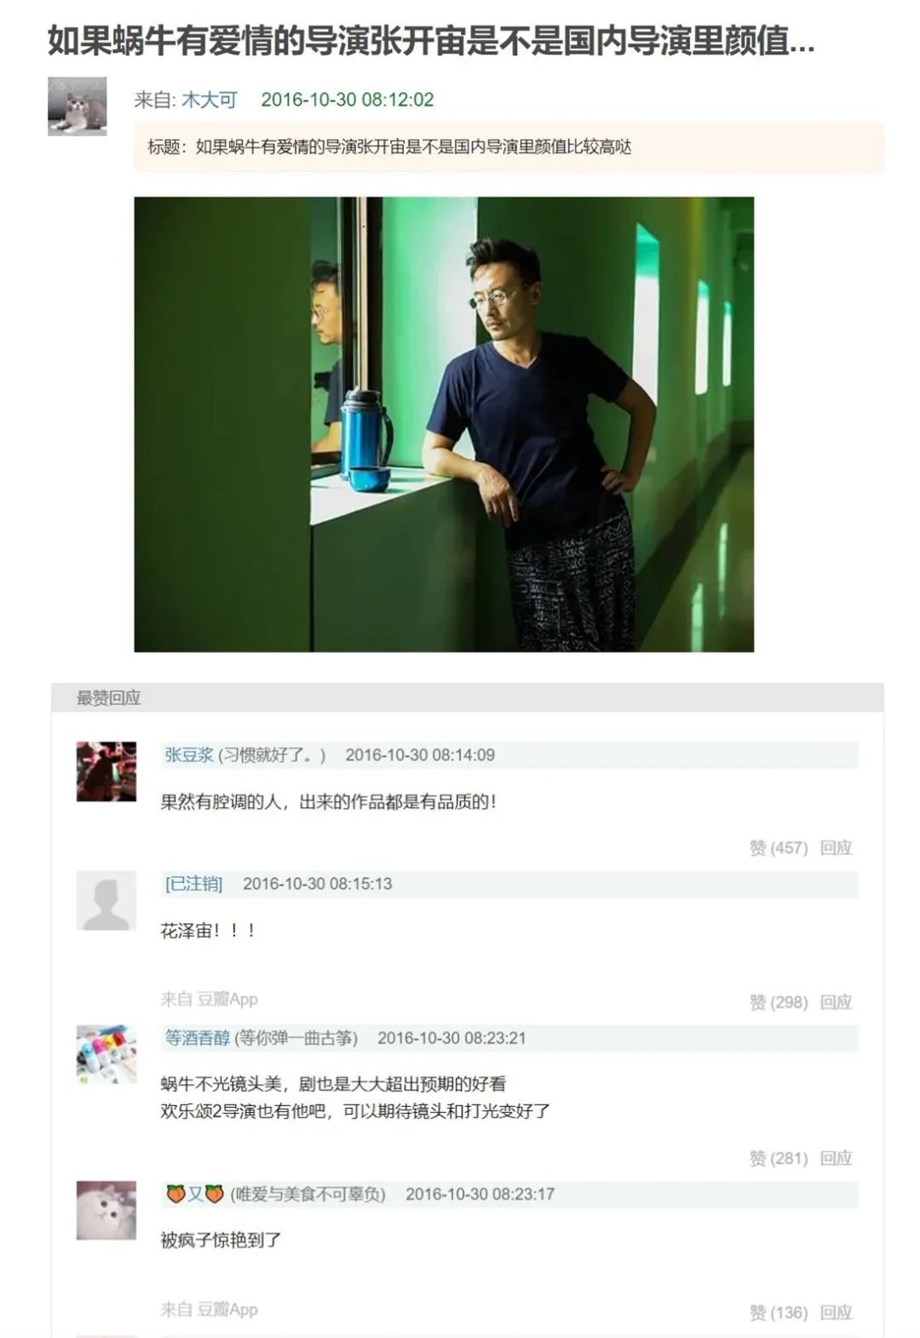The image size is (920, 1338).
Task: Open the white cat avatar of 又
Action: 106,1210
